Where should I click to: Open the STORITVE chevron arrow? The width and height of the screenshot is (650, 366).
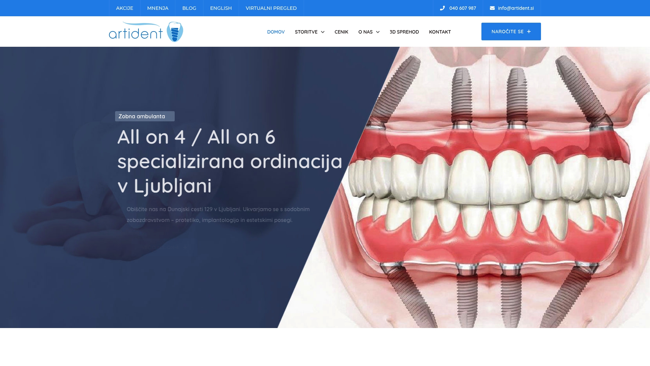point(323,32)
